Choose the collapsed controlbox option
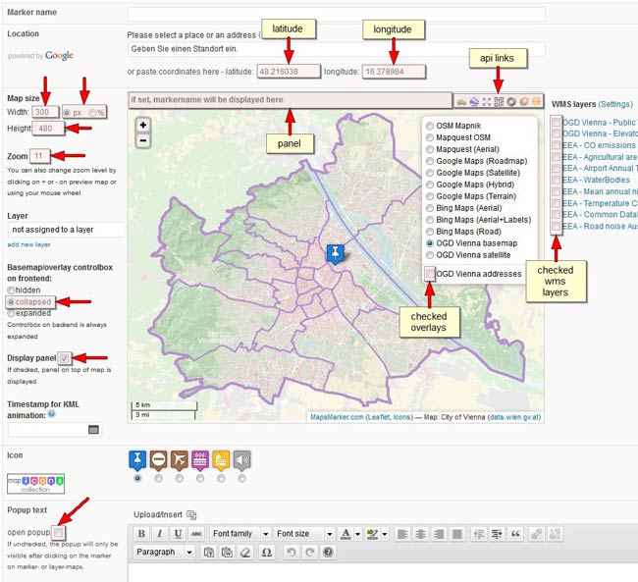 pos(12,302)
